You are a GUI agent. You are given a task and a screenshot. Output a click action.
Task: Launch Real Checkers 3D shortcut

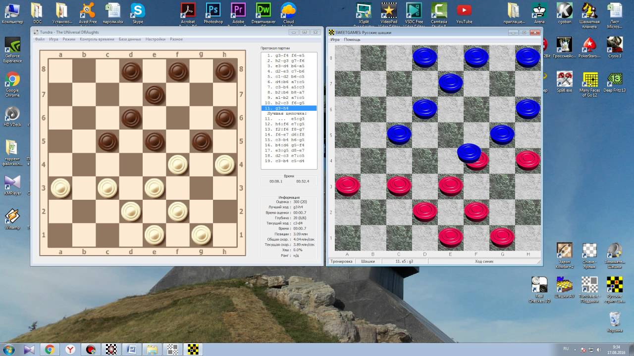[x=539, y=289]
